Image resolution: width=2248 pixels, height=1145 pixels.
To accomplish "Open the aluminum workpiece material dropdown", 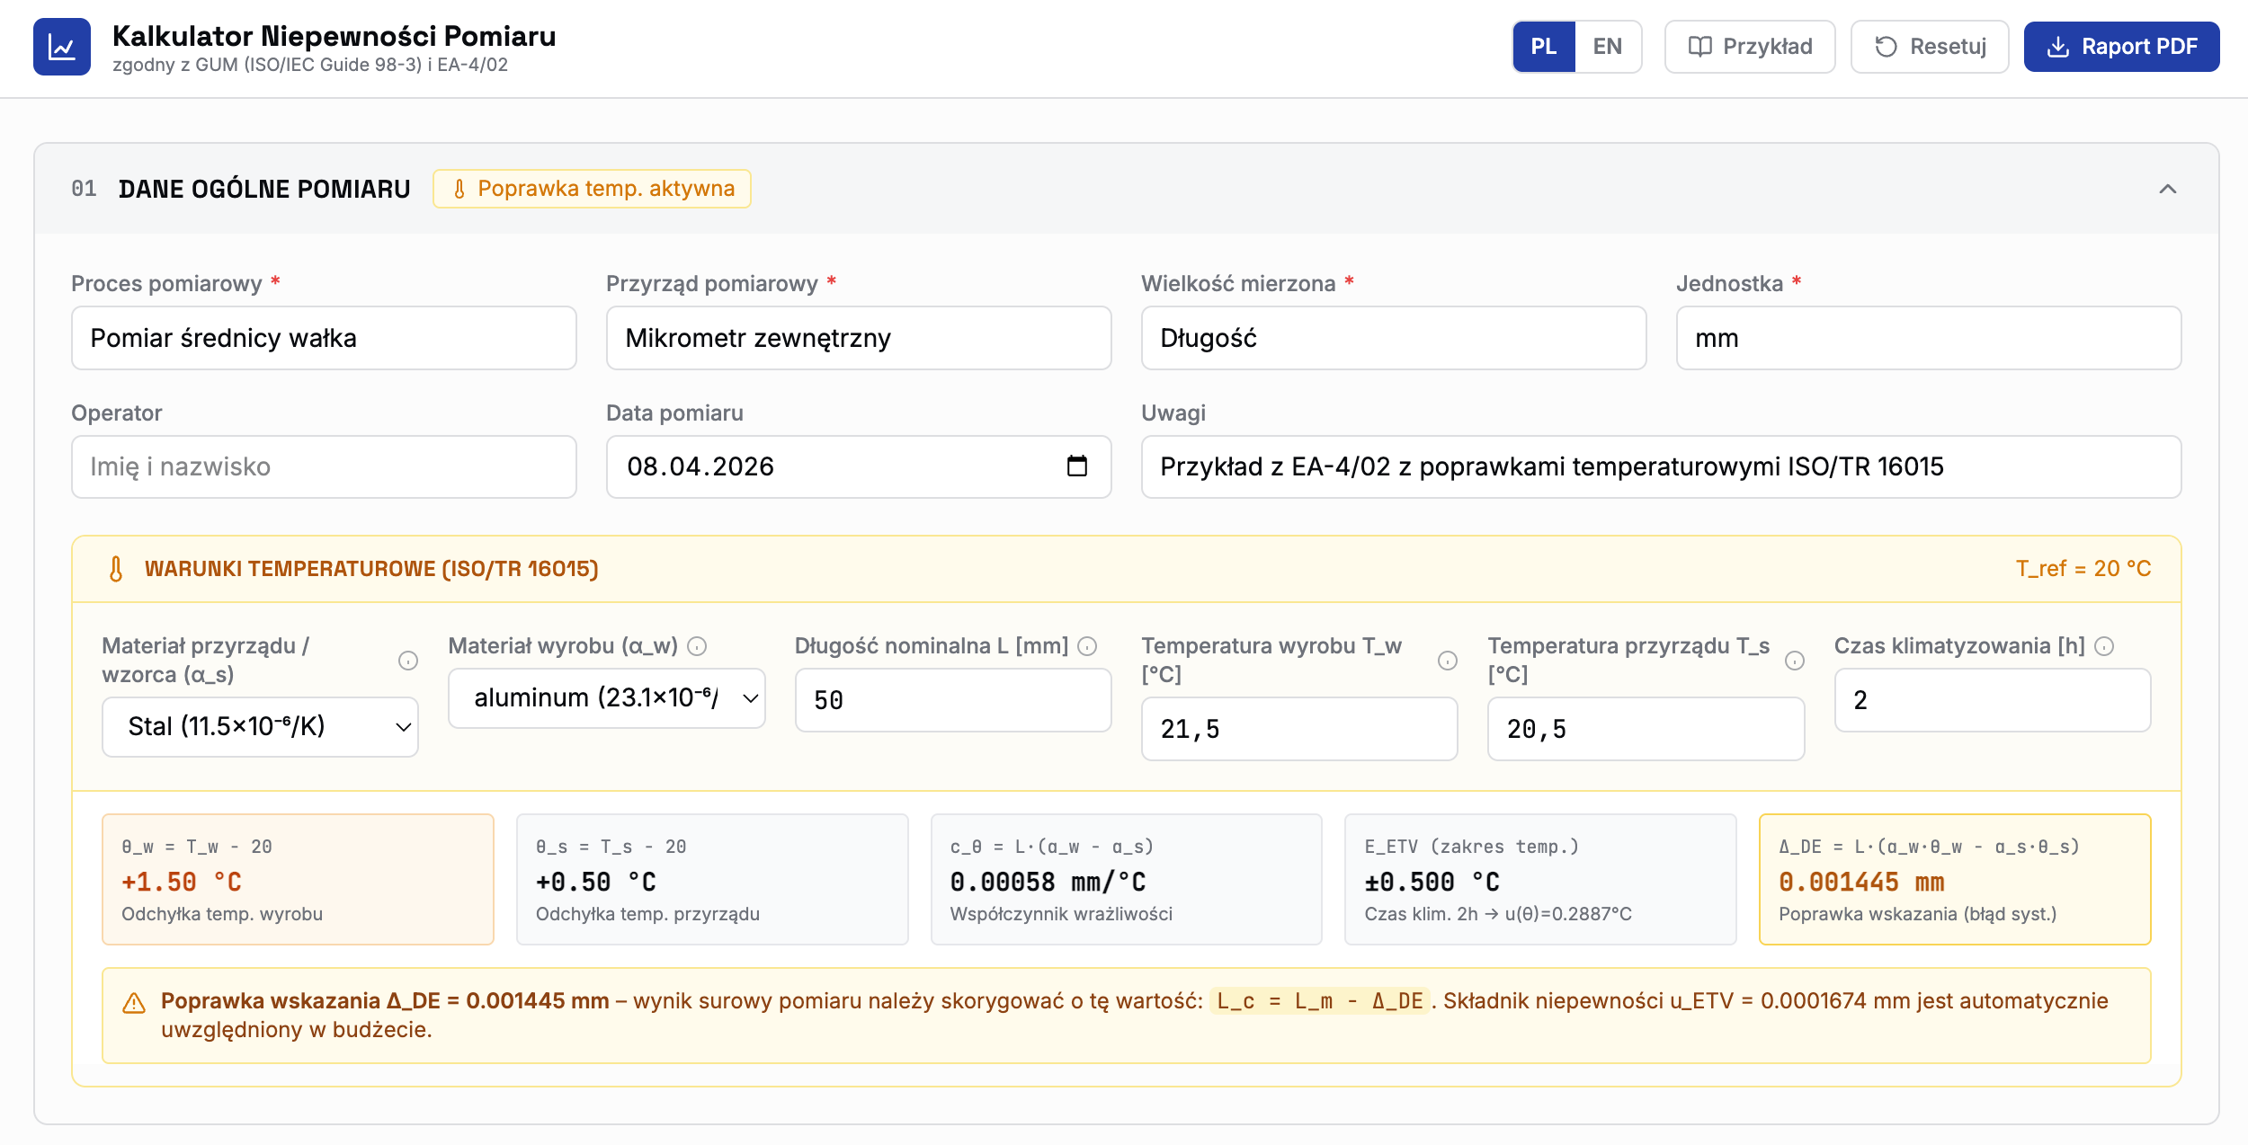I will pos(606,698).
